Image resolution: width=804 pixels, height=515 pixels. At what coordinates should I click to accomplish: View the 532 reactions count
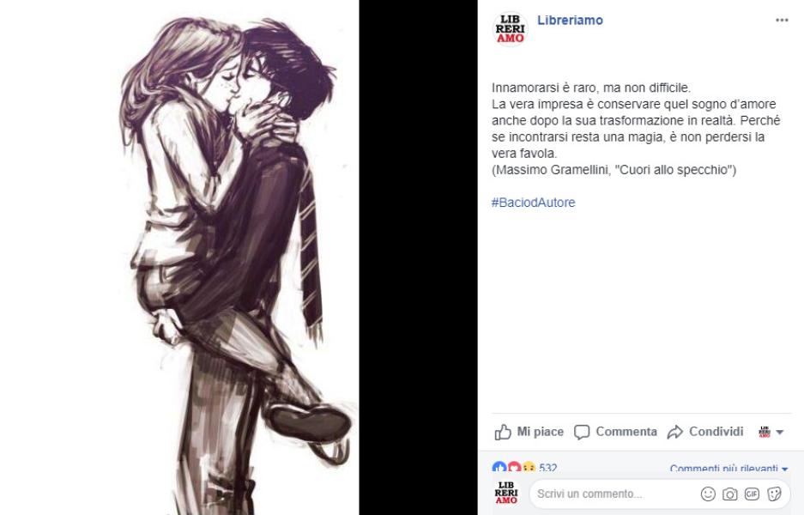[547, 468]
